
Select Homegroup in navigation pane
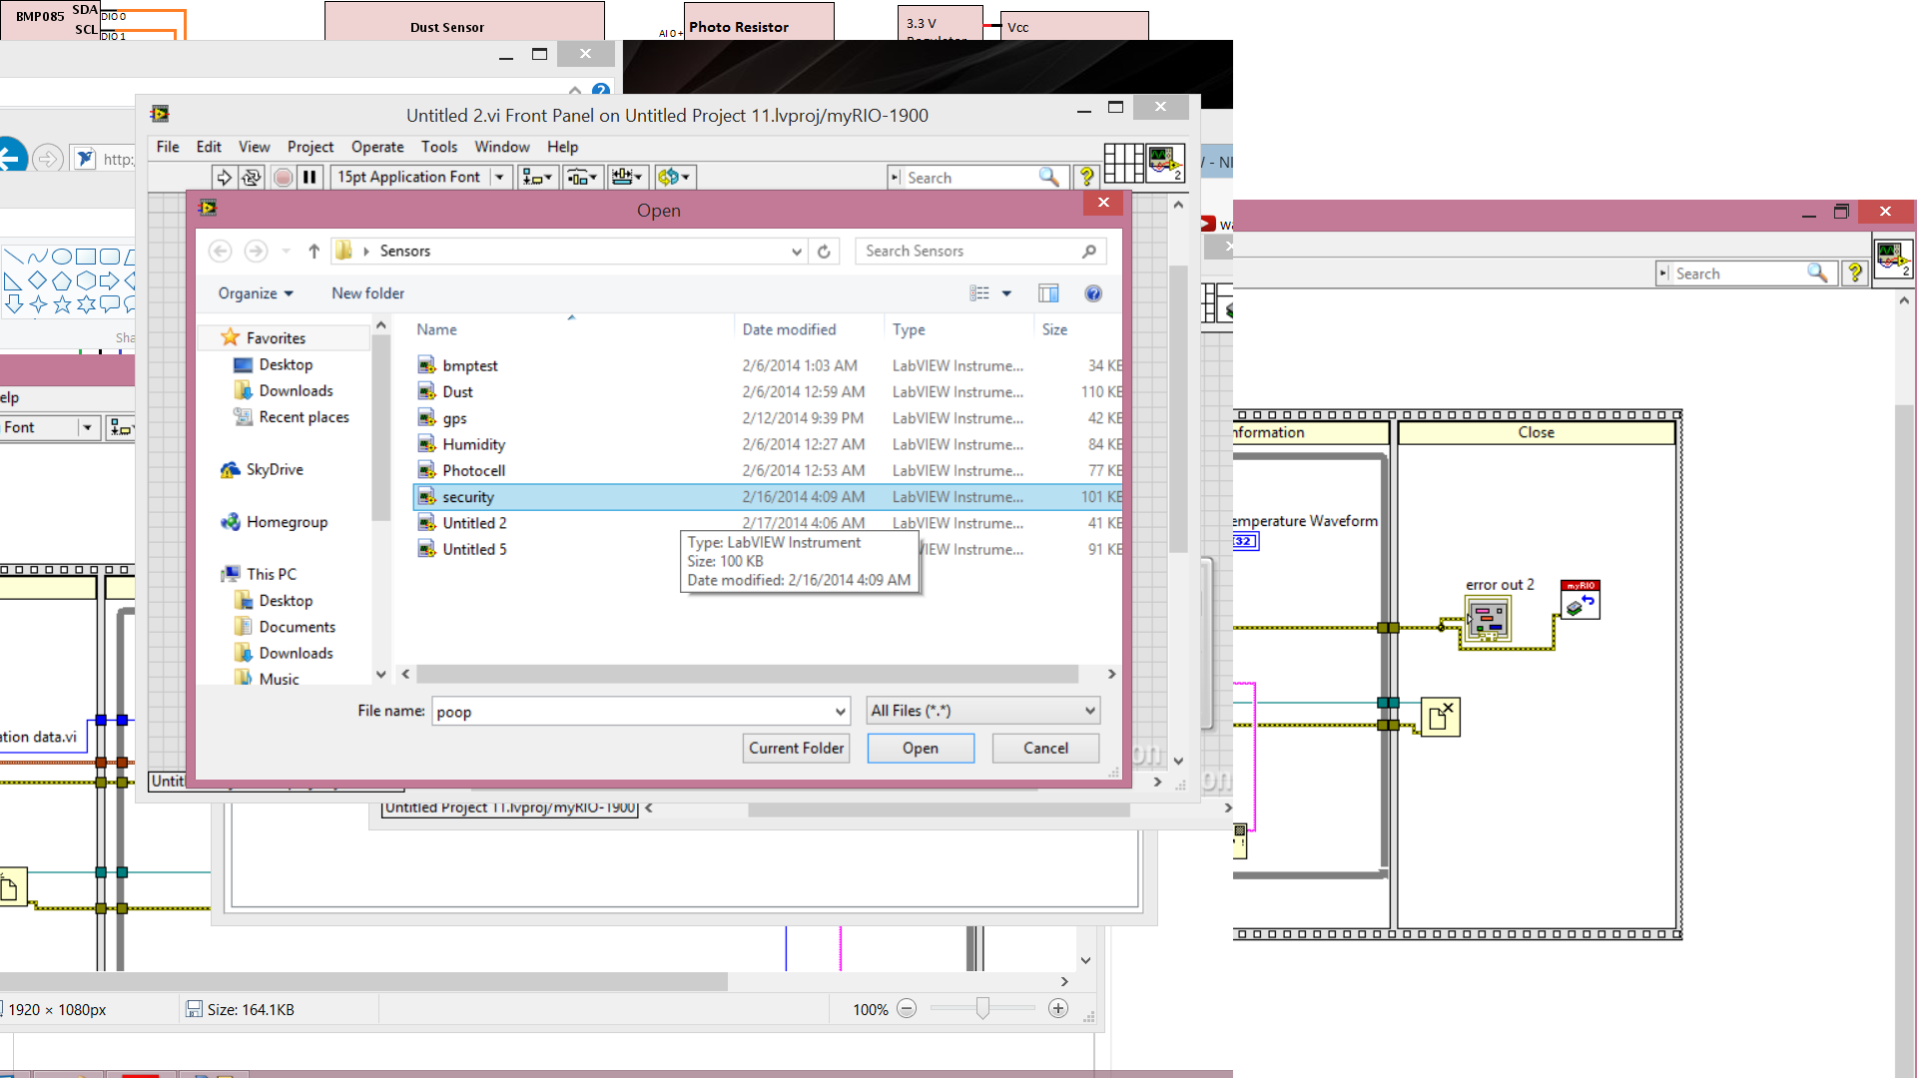pyautogui.click(x=287, y=522)
